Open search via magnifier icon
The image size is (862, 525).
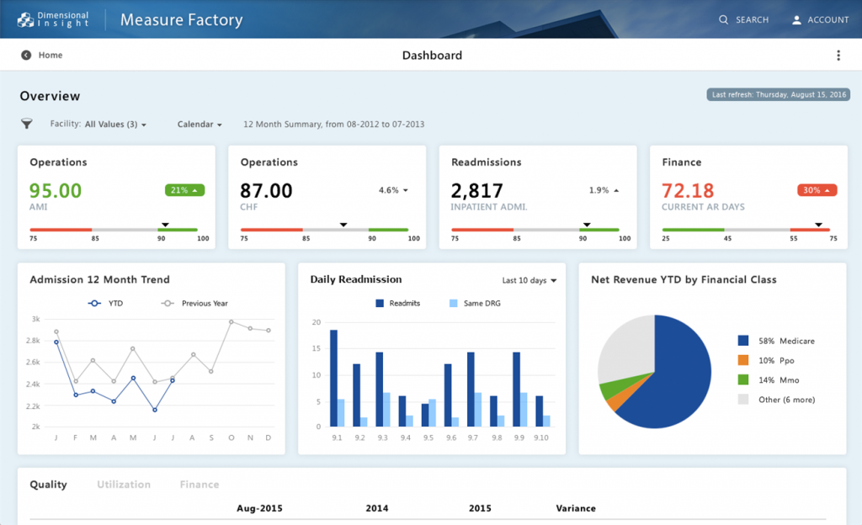(x=724, y=19)
